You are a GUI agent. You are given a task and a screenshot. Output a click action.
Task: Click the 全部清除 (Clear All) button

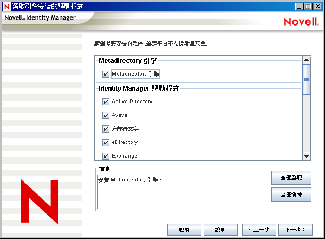(291, 194)
